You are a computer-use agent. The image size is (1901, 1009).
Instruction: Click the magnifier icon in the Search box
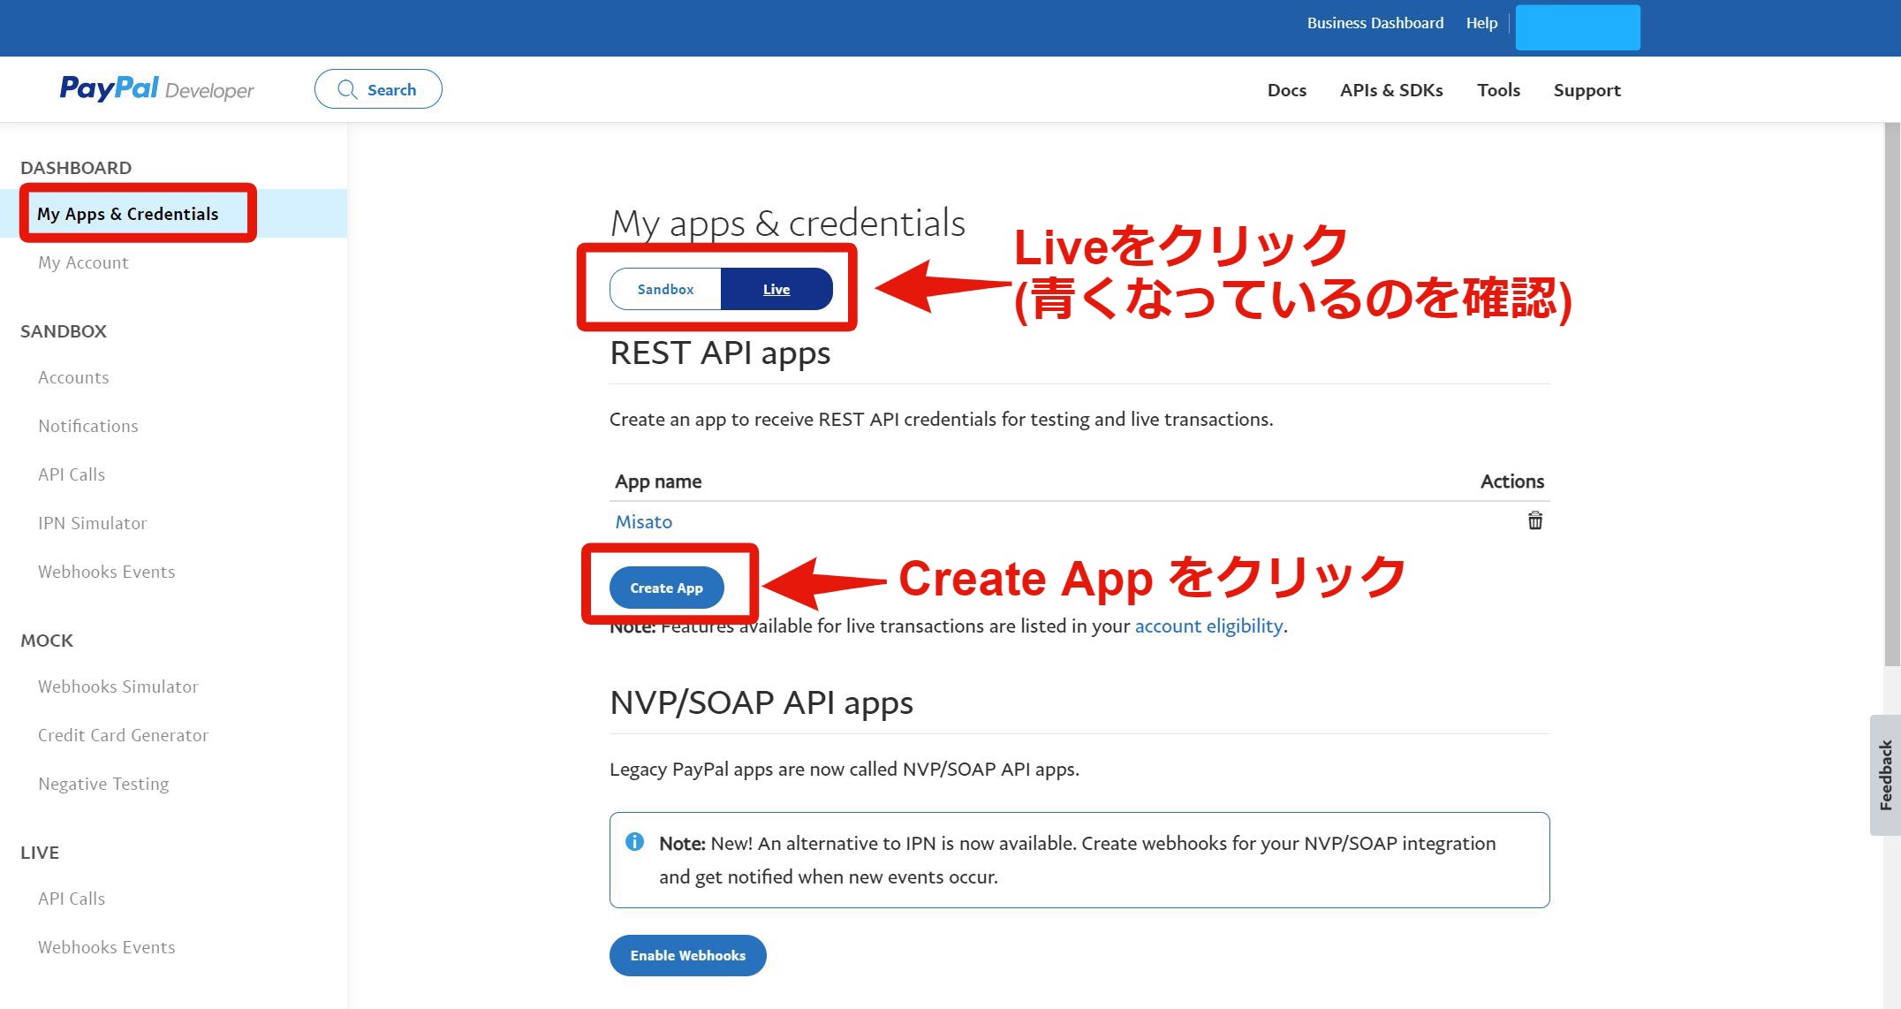click(x=348, y=90)
